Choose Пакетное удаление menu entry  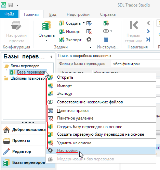[x=101, y=118]
